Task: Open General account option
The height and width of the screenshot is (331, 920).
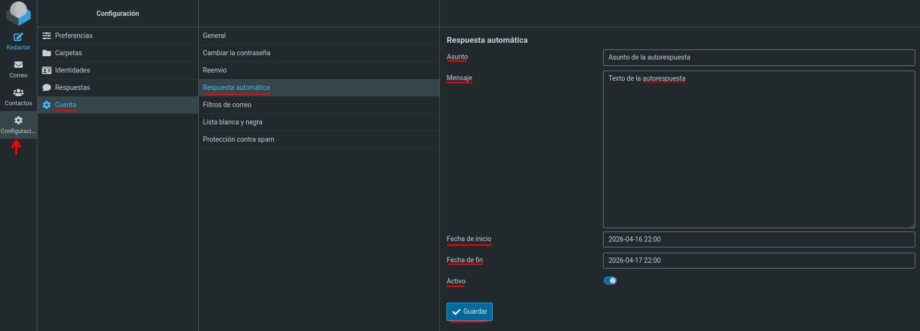Action: point(319,36)
